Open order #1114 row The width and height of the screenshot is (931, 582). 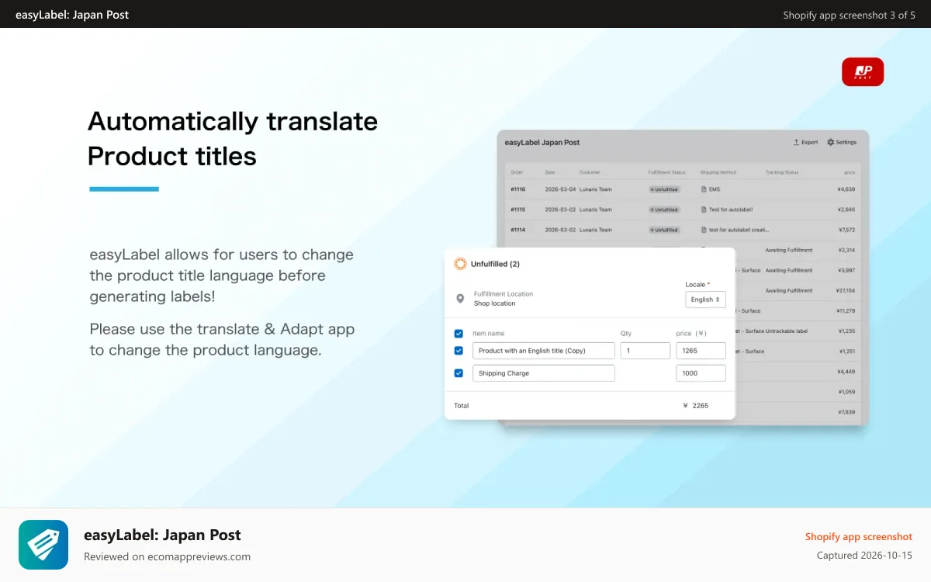[x=683, y=230]
